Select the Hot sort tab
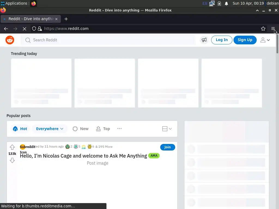 [20, 129]
